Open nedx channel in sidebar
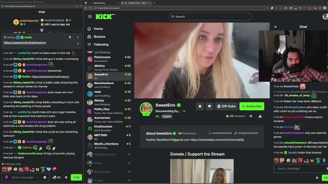 click(109, 94)
